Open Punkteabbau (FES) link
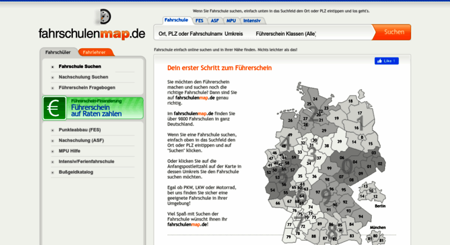The width and height of the screenshot is (450, 245). pos(79,130)
